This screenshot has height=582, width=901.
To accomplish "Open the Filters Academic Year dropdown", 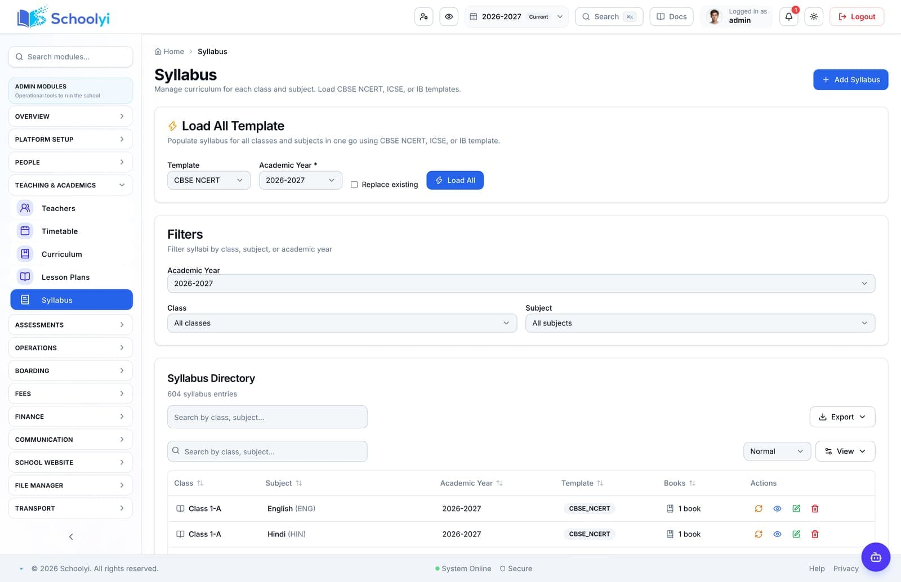I will click(521, 284).
